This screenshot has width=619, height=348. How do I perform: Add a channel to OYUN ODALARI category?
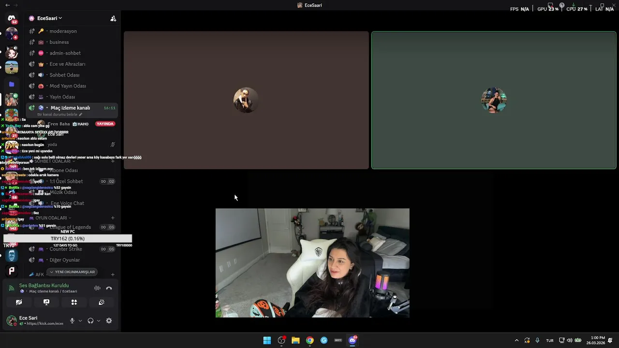[113, 218]
